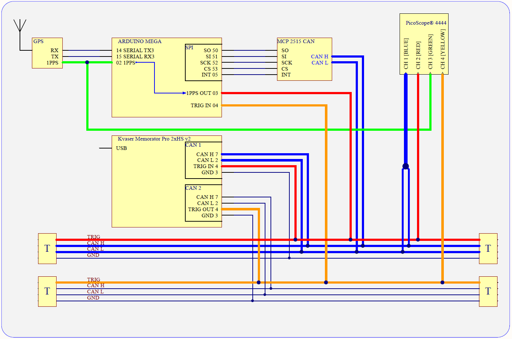512x339 pixels.
Task: Click the SI 51 pin label
Action: 212,56
